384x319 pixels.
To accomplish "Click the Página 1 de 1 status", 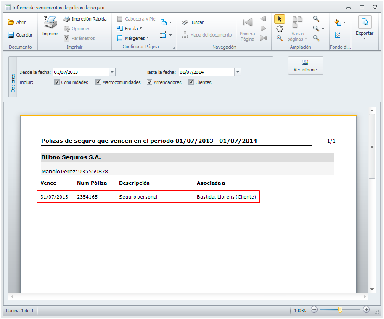I will click(20, 311).
